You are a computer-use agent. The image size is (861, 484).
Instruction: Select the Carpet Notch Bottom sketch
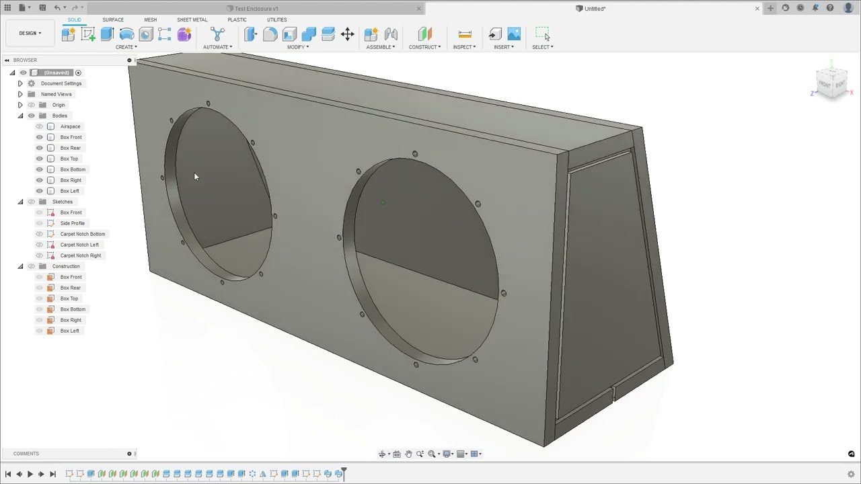[x=83, y=234]
